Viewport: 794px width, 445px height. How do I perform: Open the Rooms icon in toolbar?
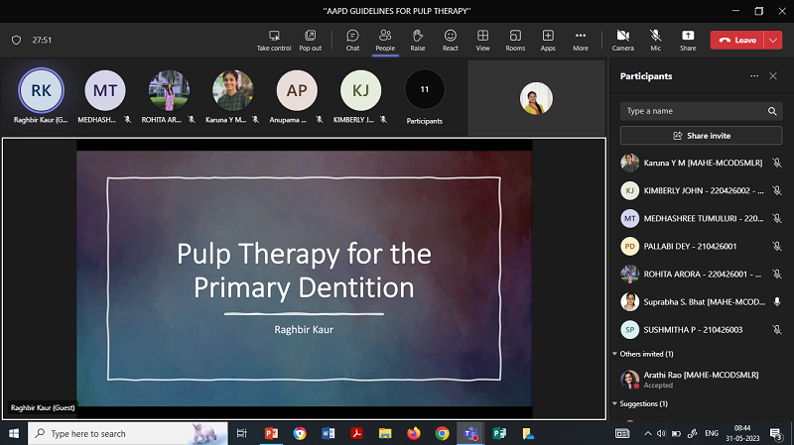[515, 40]
